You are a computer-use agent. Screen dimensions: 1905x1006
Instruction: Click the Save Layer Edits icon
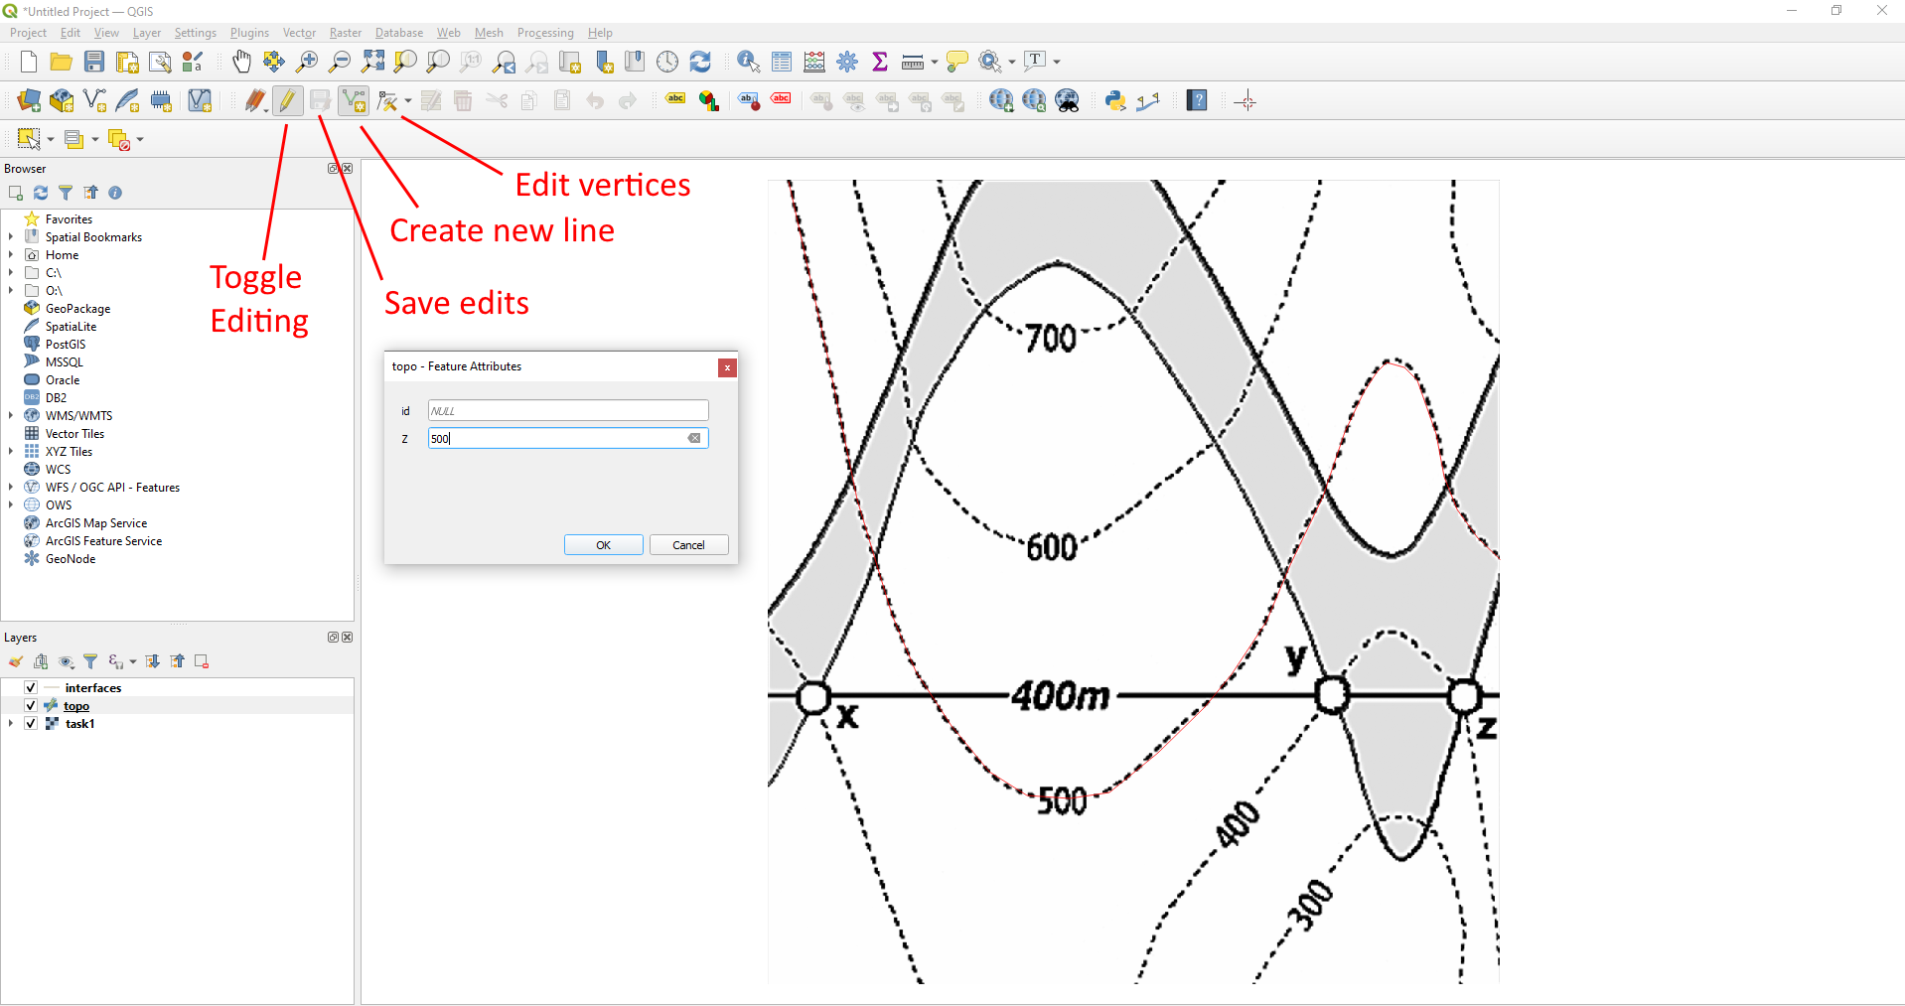click(320, 100)
